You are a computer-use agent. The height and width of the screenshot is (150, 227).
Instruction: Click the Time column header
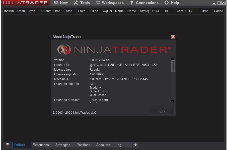(x=206, y=11)
